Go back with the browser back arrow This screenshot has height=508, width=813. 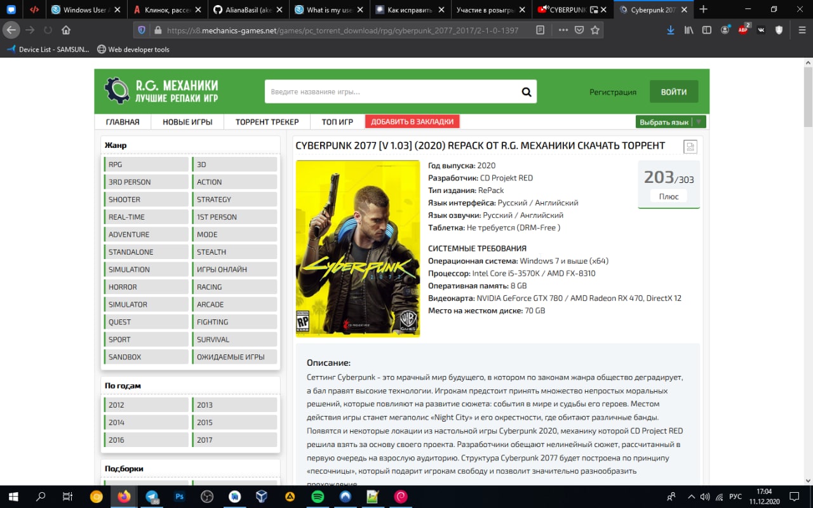pyautogui.click(x=11, y=30)
